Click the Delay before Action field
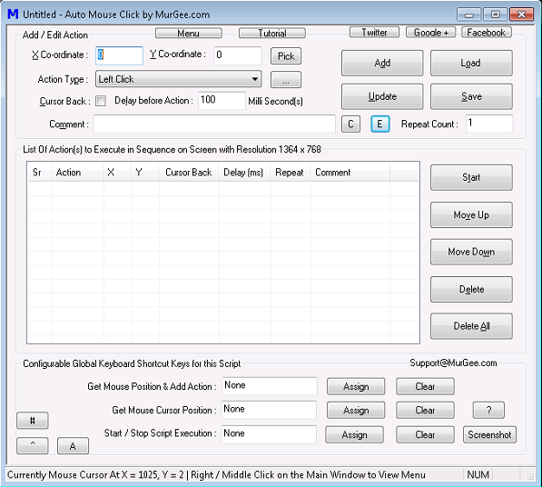Screen dimensions: 542x487 point(222,101)
